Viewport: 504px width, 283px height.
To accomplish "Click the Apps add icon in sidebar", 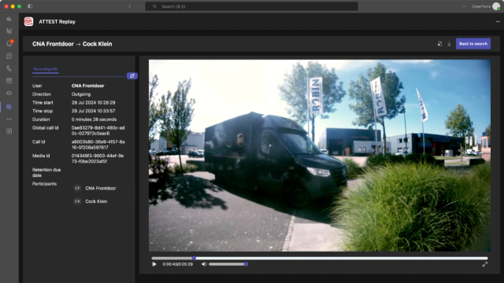I will (x=9, y=131).
